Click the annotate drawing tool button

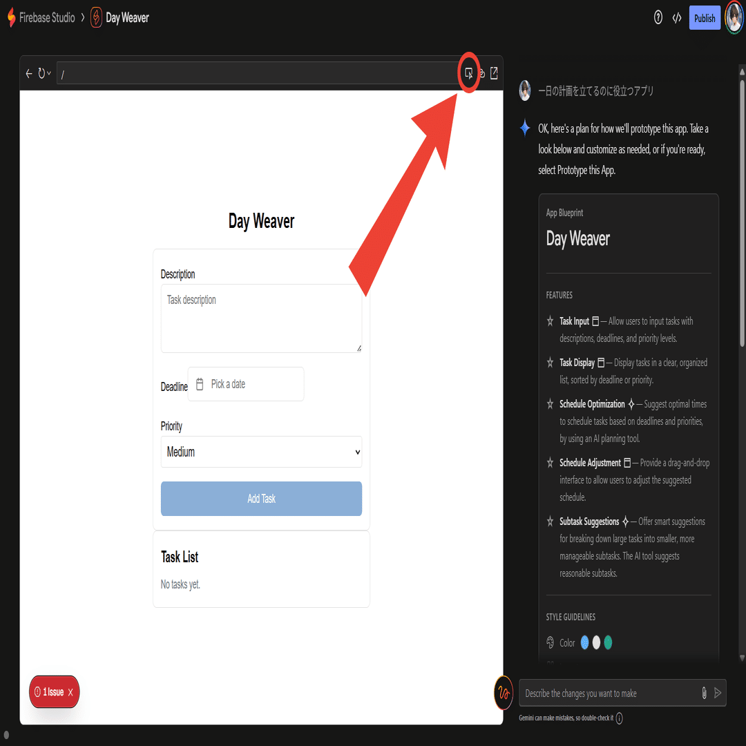point(504,693)
